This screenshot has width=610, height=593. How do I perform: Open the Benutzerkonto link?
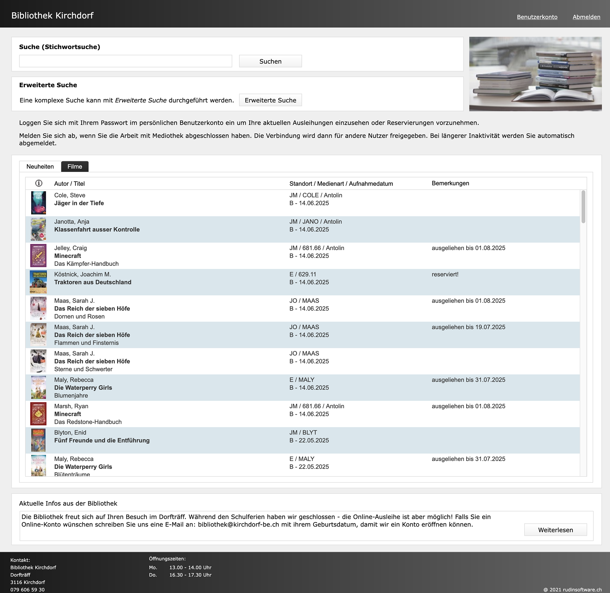pos(537,17)
